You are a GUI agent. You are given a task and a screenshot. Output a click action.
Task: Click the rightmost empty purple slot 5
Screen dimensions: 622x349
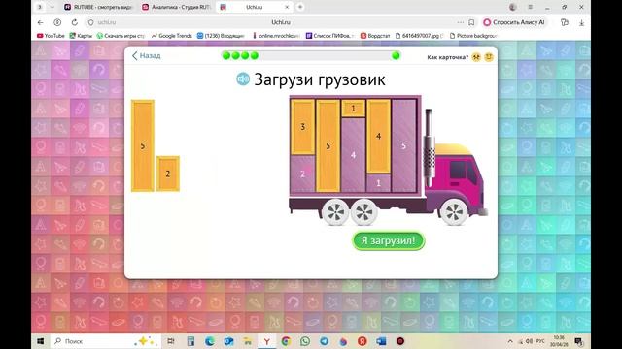pos(404,145)
